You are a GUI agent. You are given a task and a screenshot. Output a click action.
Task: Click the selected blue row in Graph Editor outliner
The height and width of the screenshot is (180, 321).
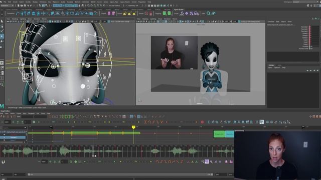point(13,137)
